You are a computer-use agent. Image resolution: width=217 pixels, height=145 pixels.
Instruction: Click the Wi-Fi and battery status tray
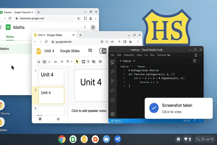188,139
